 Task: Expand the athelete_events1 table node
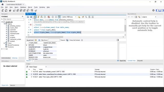[x=6, y=26]
